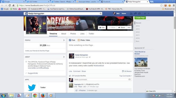Open Friend Requests icon in Facebook header

(131, 13)
